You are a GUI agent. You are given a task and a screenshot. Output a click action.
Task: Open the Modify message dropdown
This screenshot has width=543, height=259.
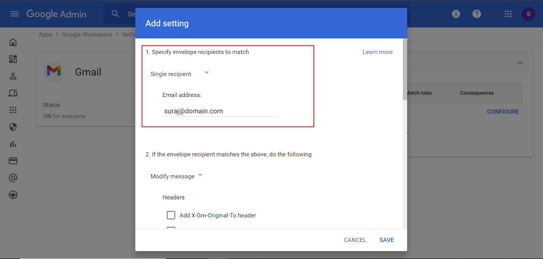(x=176, y=176)
